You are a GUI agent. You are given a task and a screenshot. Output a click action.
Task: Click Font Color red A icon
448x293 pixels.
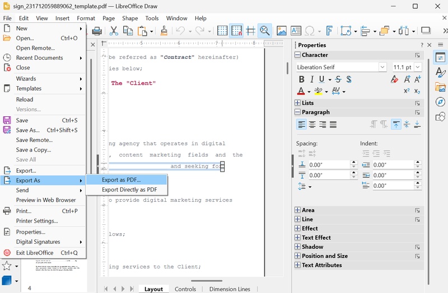301,91
